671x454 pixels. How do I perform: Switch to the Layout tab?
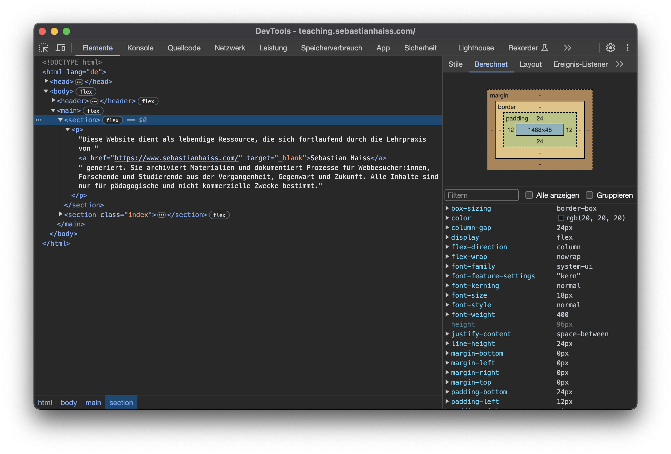531,64
